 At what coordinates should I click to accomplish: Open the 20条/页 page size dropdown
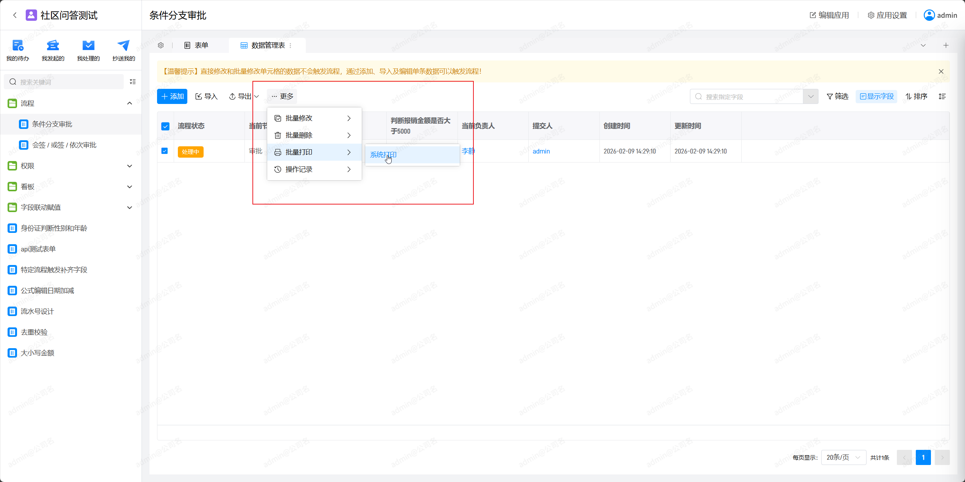click(x=844, y=457)
